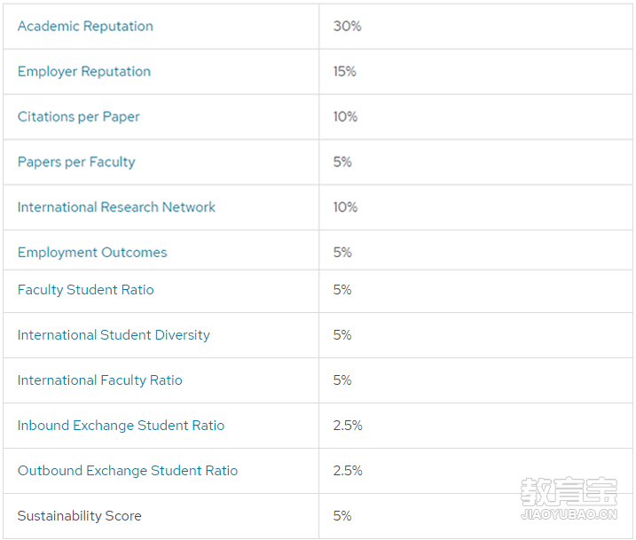Image resolution: width=636 pixels, height=540 pixels.
Task: Select the 30% weighting cell
Action: coord(347,27)
